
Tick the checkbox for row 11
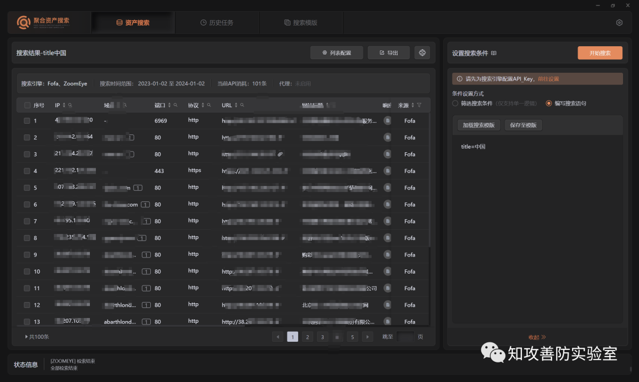click(27, 288)
